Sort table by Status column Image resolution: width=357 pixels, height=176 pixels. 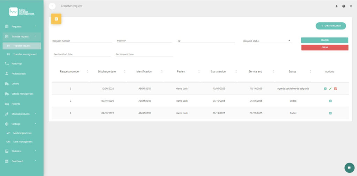click(x=310, y=71)
